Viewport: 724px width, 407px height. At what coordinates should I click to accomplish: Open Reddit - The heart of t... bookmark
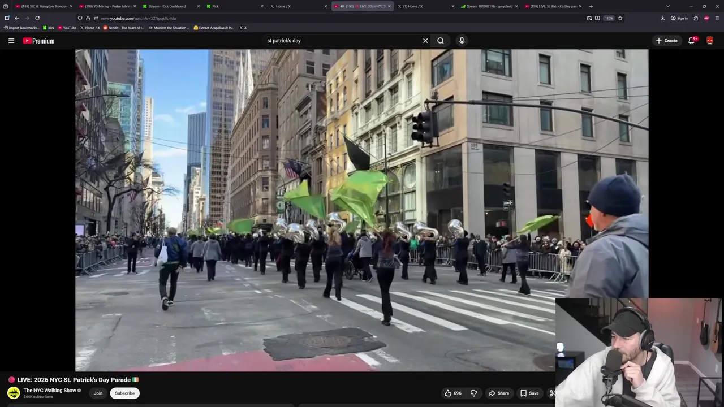[124, 28]
